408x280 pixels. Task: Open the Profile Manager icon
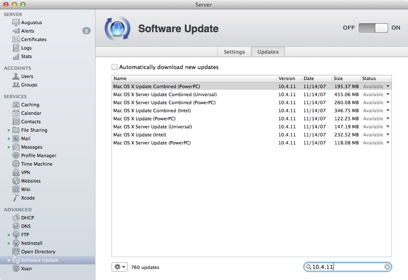[x=16, y=155]
